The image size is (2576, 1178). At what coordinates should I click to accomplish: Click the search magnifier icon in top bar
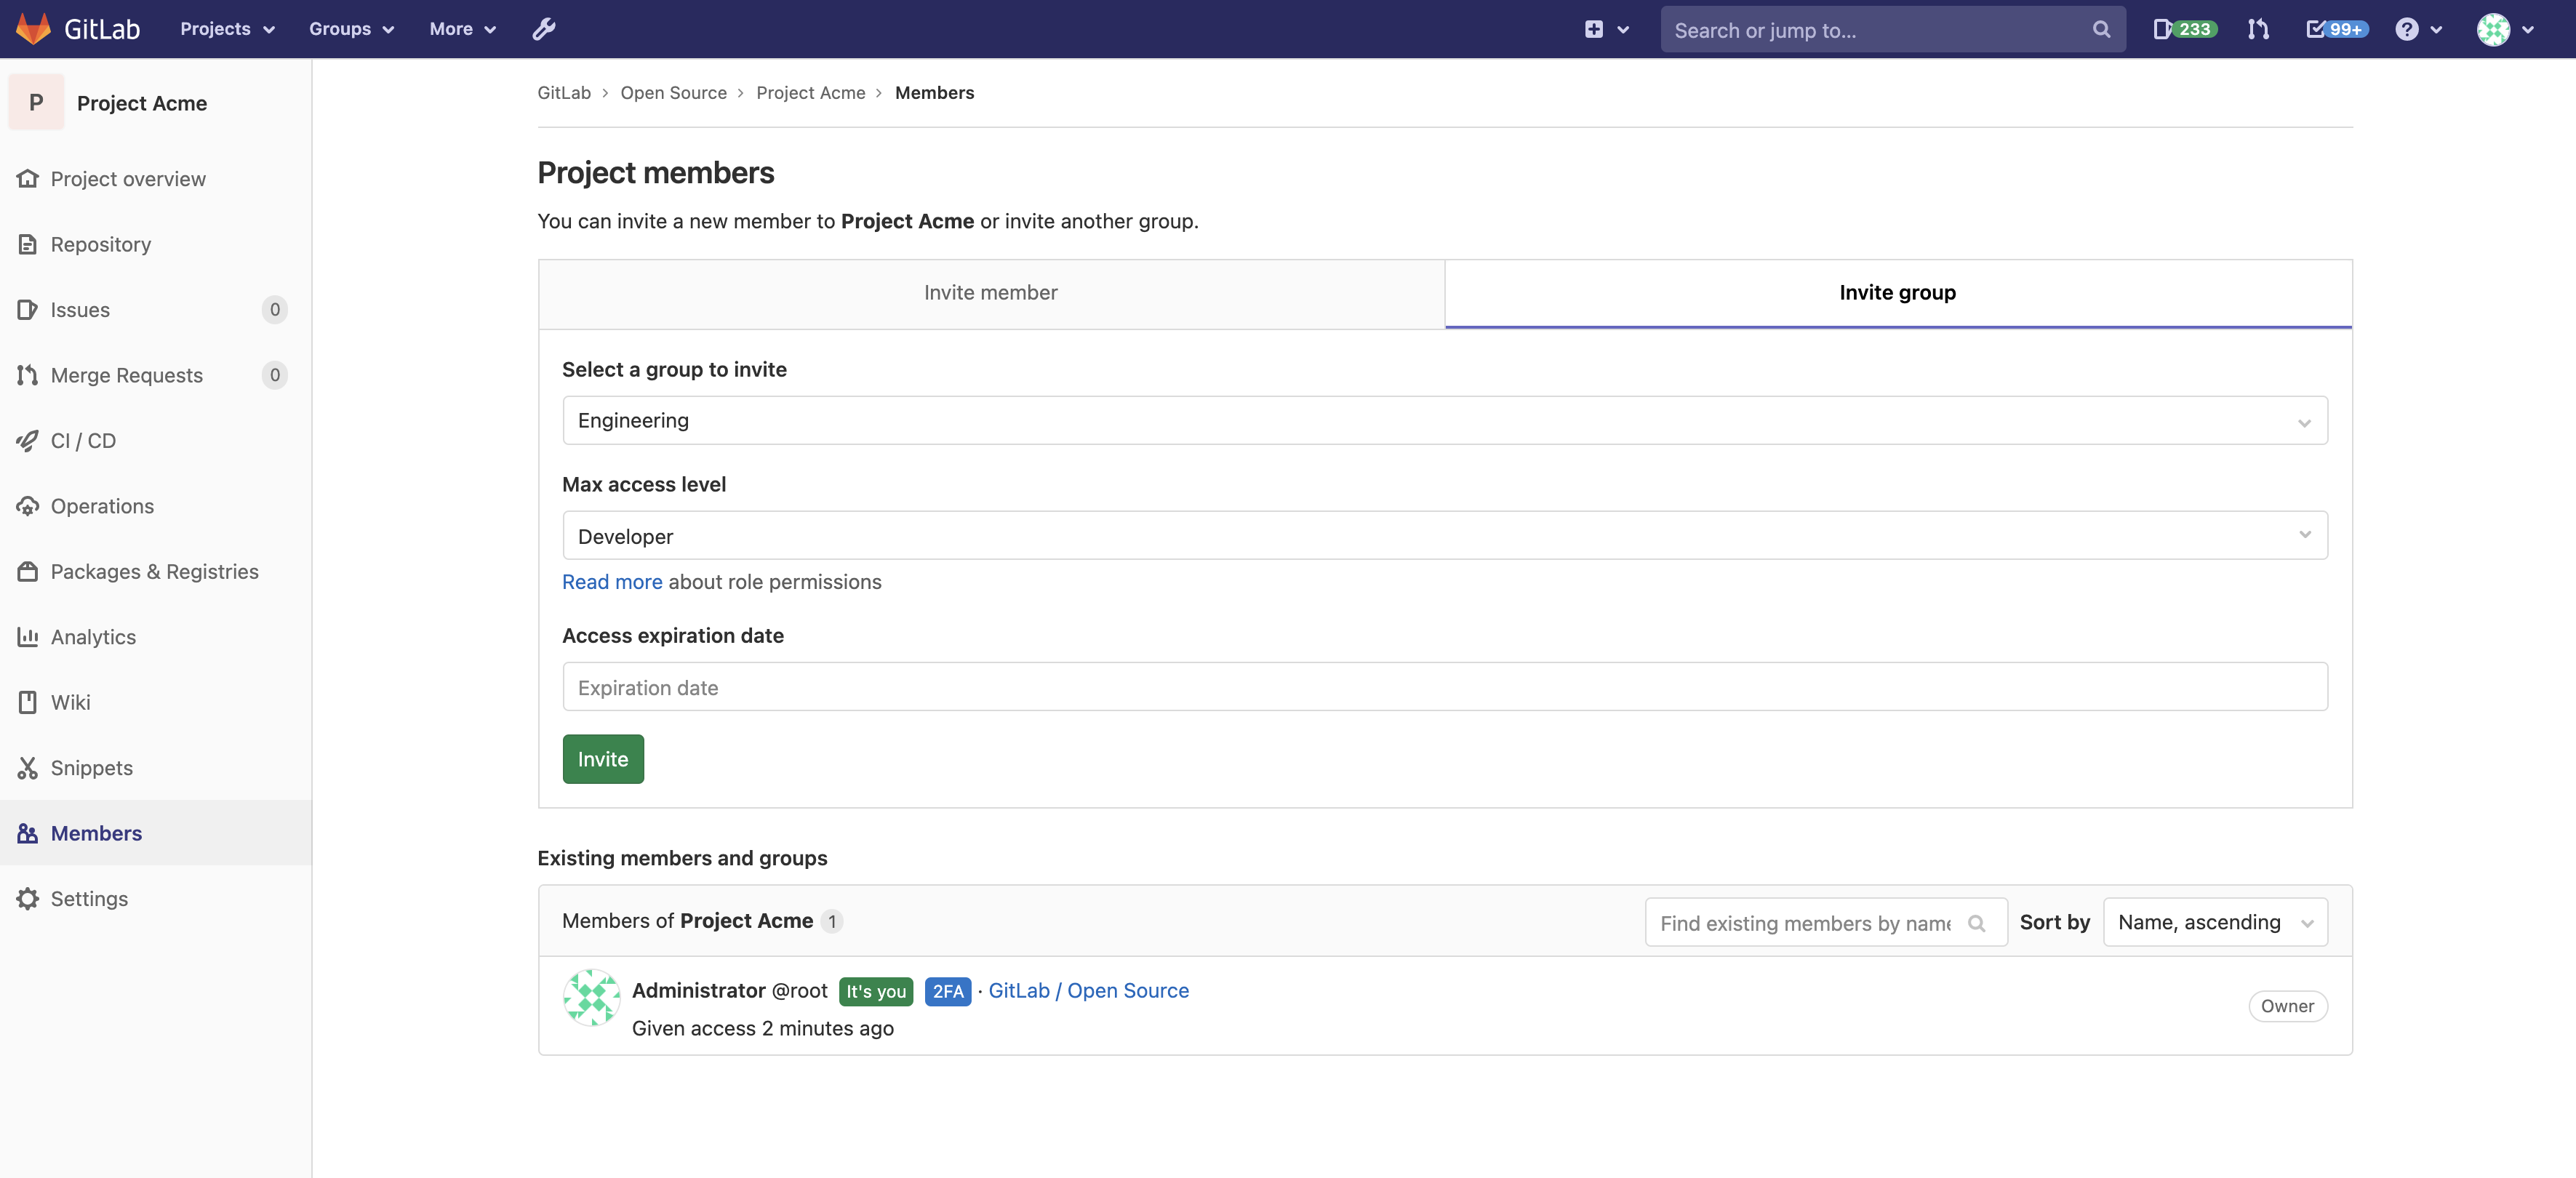2101,30
